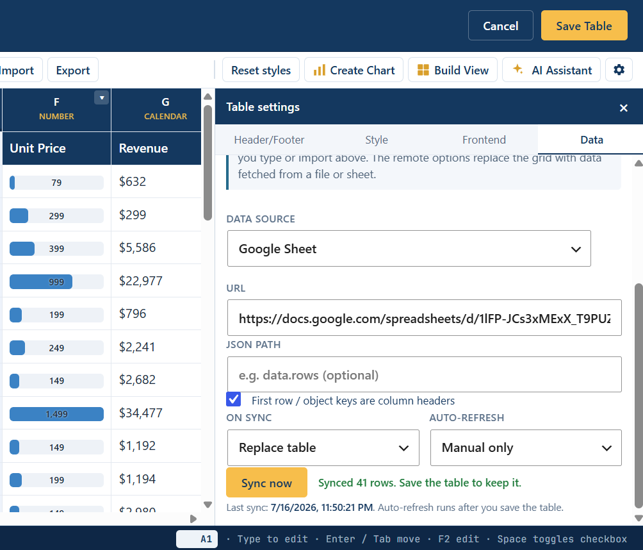Select the $2,682 revenue cell

(156, 379)
